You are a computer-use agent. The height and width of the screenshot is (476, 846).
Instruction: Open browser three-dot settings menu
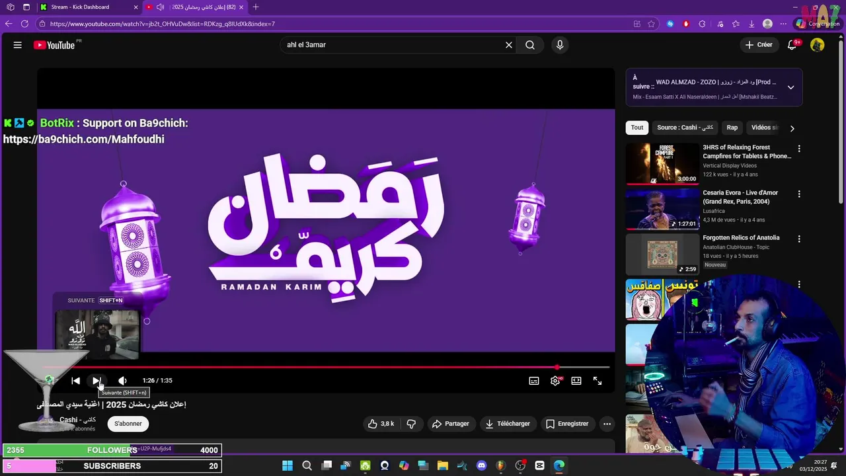click(783, 24)
